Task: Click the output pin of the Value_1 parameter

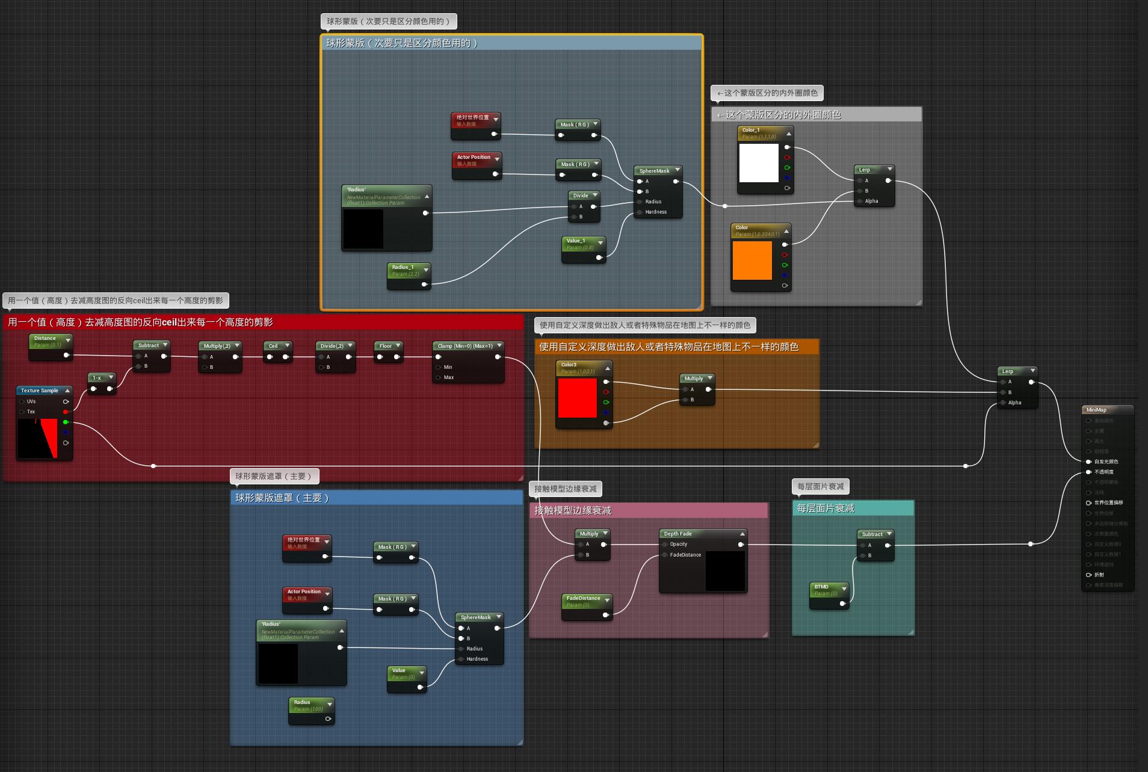Action: pos(599,258)
